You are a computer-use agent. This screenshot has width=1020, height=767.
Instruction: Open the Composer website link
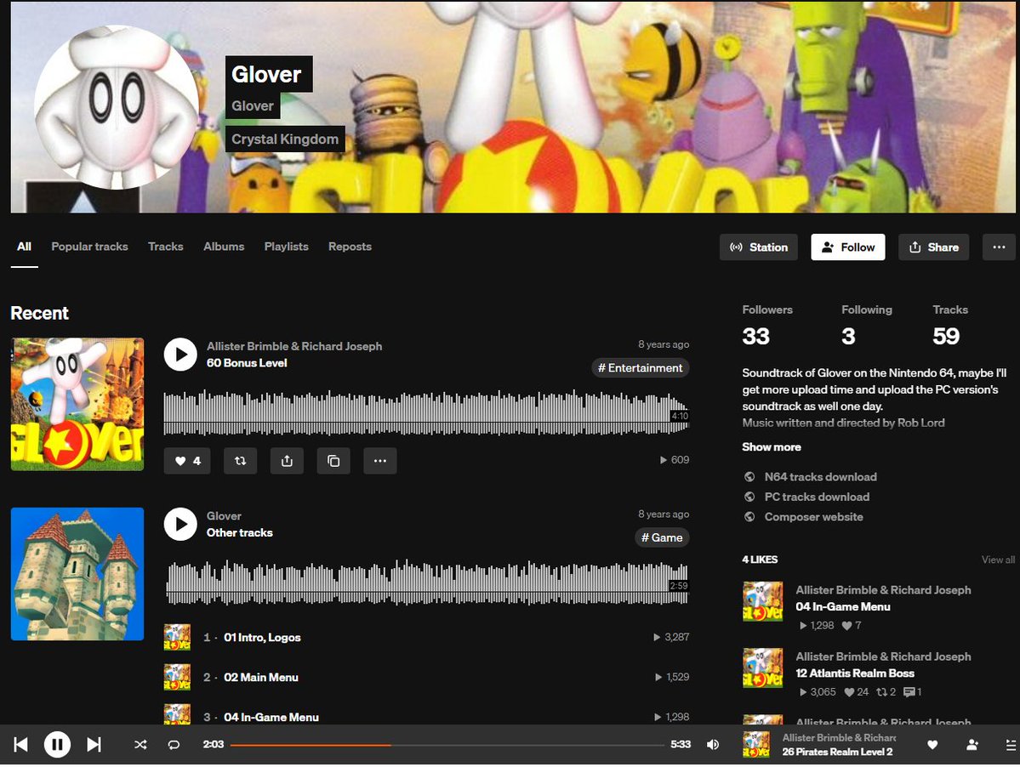812,516
